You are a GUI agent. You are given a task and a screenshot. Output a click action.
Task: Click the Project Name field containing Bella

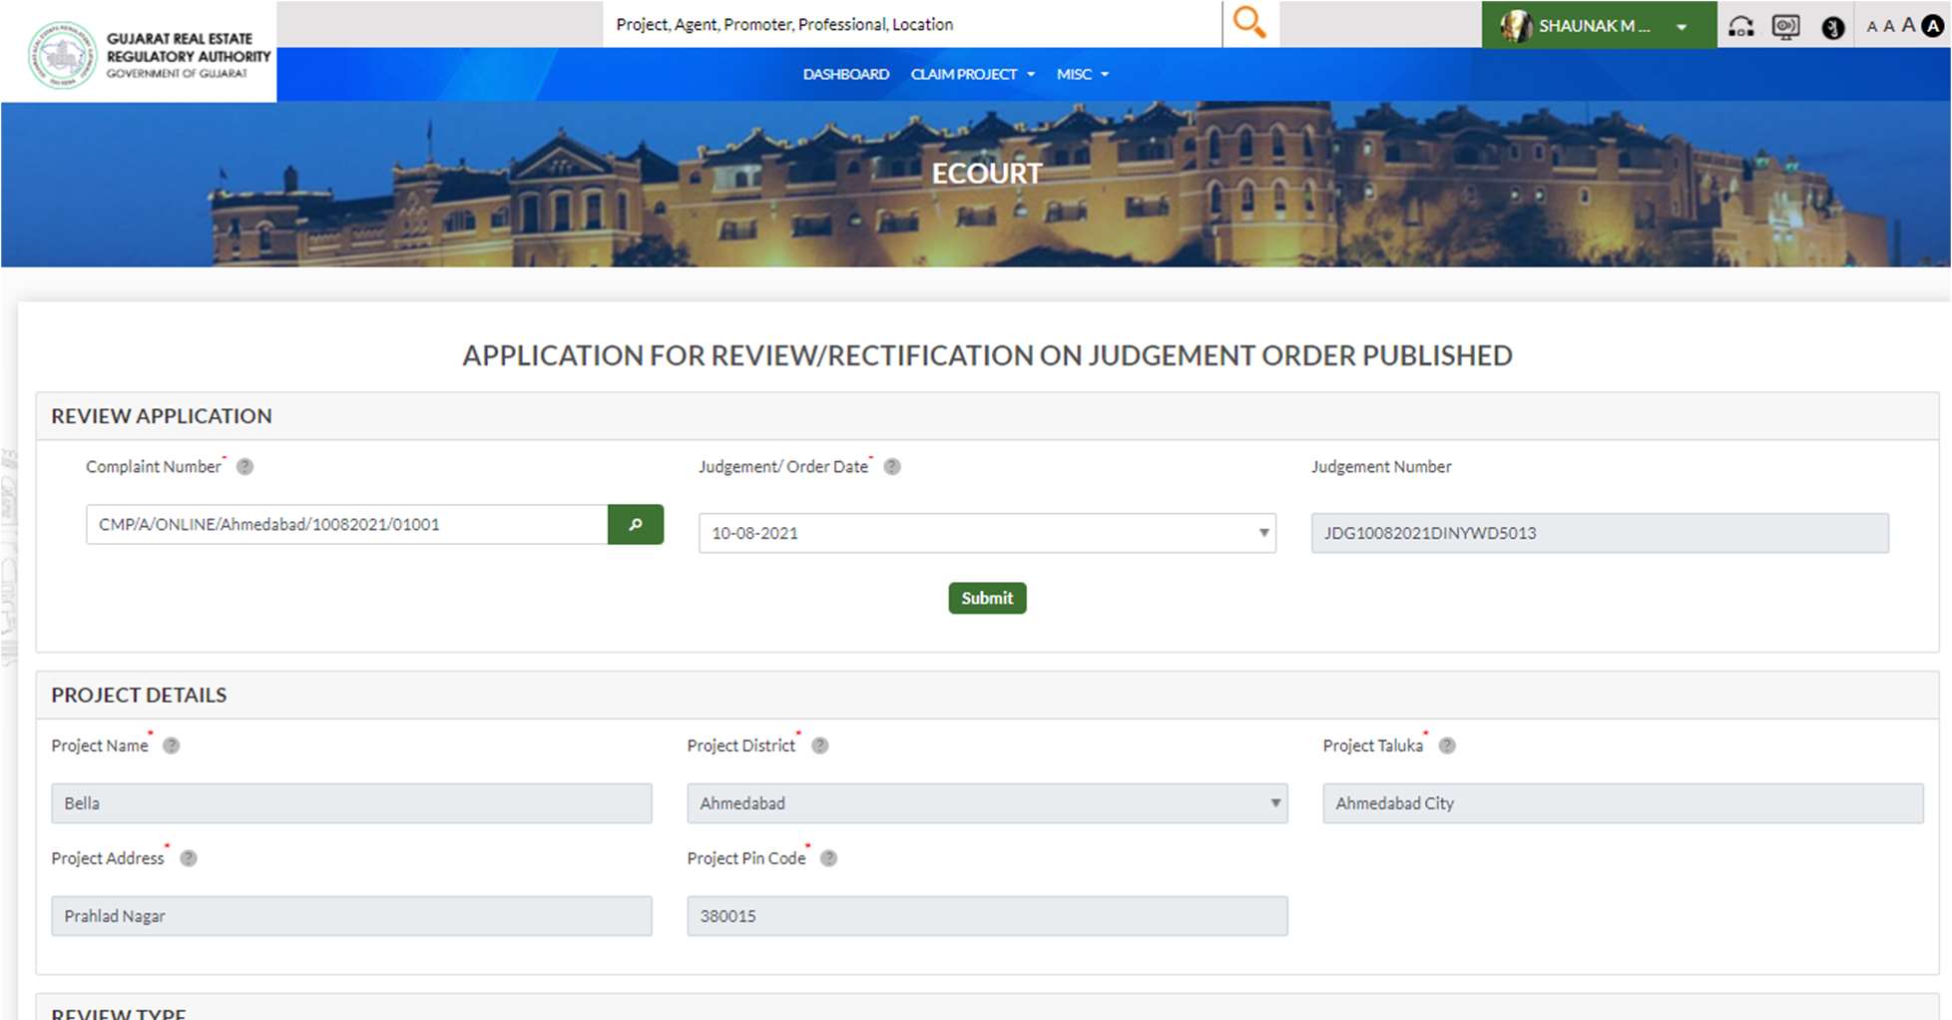pos(351,803)
